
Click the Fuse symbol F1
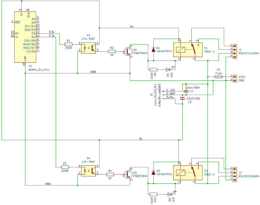[x=219, y=76]
